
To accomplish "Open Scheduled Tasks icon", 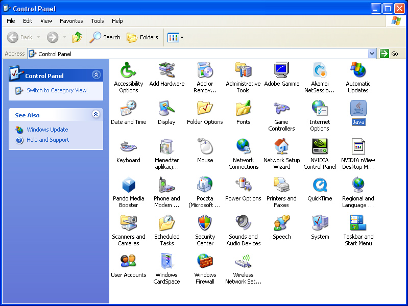I will (166, 223).
